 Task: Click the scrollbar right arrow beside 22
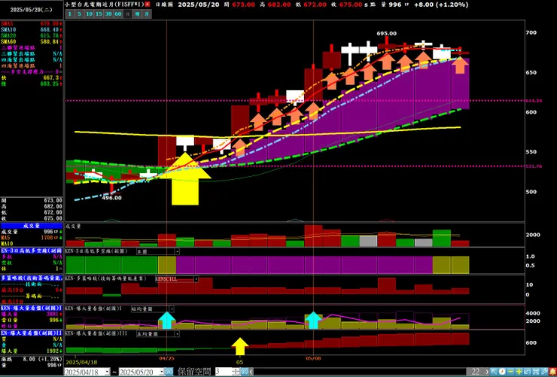click(x=487, y=372)
